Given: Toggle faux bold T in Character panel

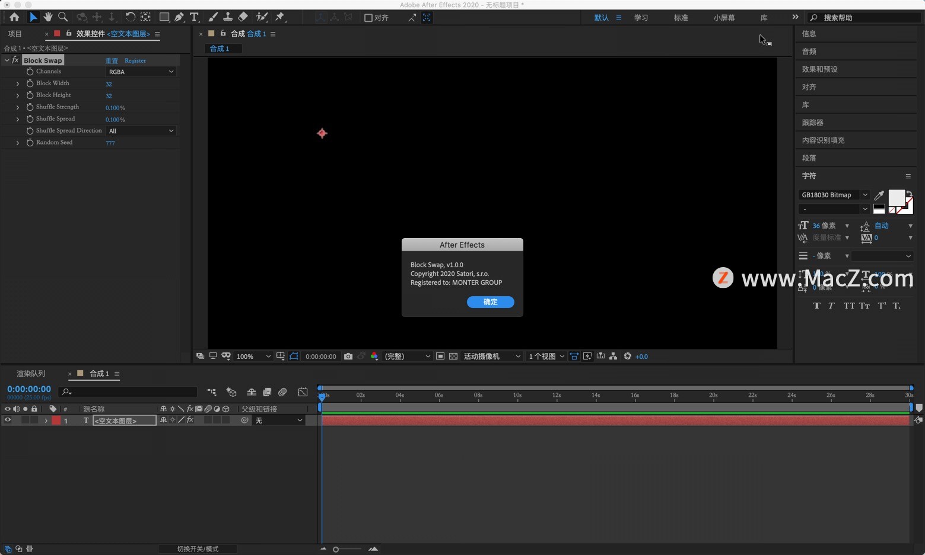Looking at the screenshot, I should tap(817, 306).
